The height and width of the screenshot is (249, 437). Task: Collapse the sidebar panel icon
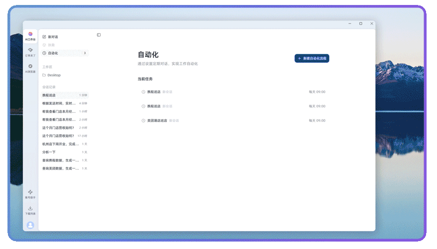click(99, 35)
